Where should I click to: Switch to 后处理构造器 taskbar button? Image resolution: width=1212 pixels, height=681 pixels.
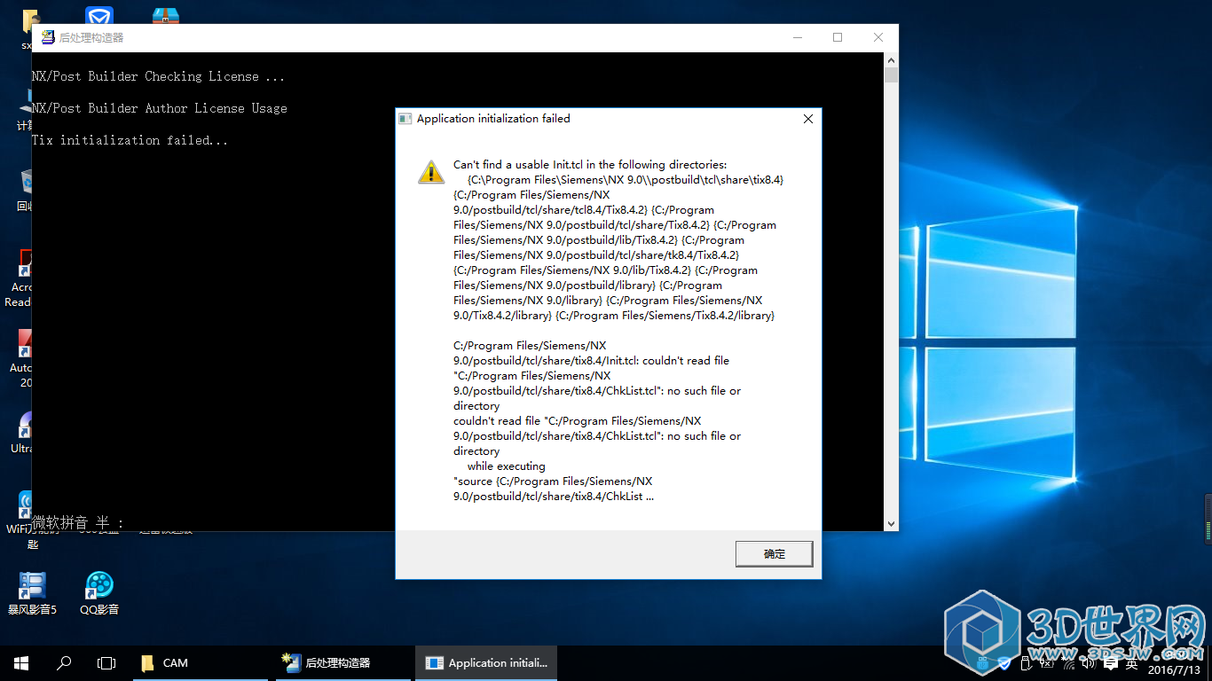pos(343,663)
